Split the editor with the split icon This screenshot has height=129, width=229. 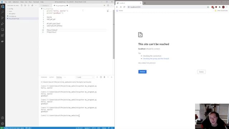click(108, 5)
